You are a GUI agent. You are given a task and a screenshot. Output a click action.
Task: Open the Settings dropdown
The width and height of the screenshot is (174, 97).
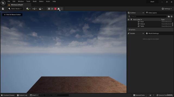click(167, 9)
